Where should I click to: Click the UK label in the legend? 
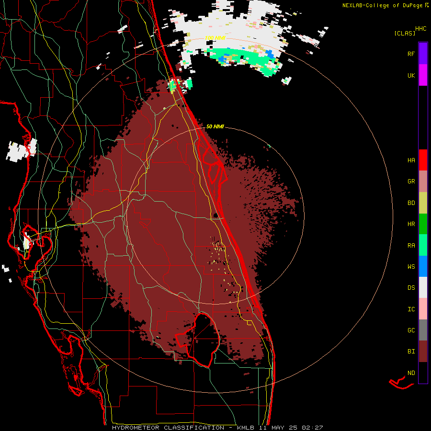point(411,75)
